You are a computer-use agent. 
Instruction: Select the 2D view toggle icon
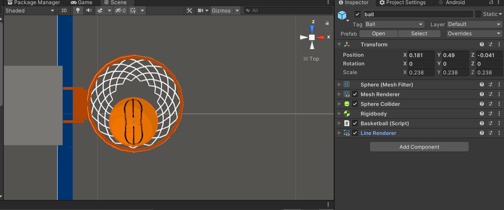(64, 10)
